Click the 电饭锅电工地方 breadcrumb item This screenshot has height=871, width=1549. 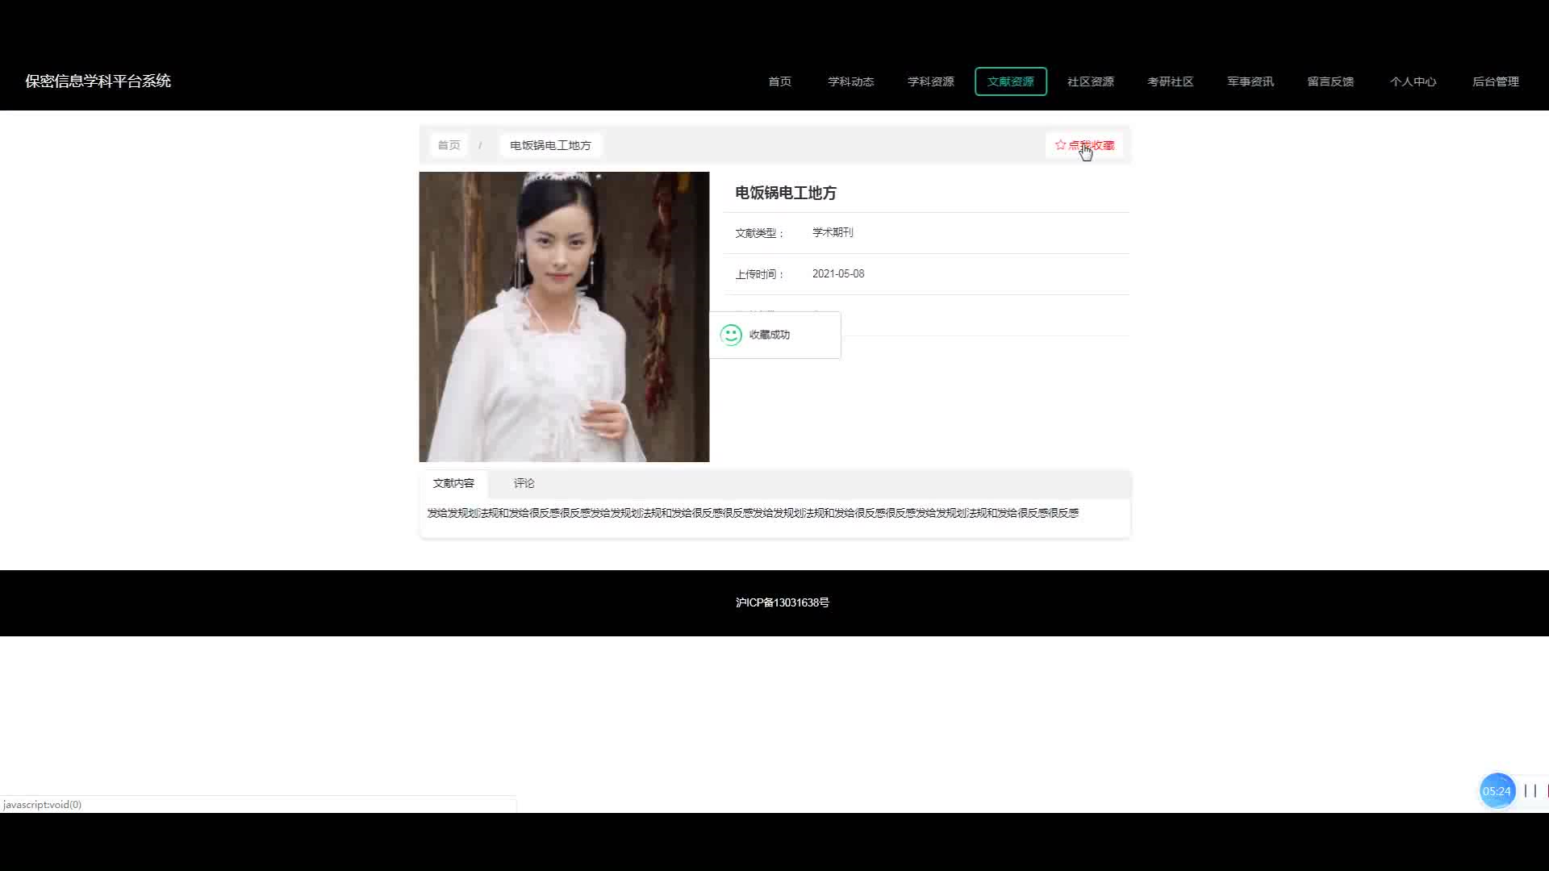tap(550, 145)
